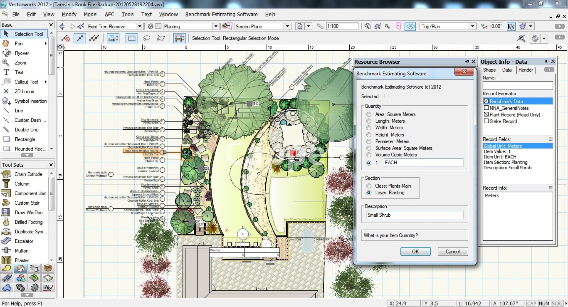Select Area: Square Meters radio option
The height and width of the screenshot is (307, 568).
click(x=369, y=114)
